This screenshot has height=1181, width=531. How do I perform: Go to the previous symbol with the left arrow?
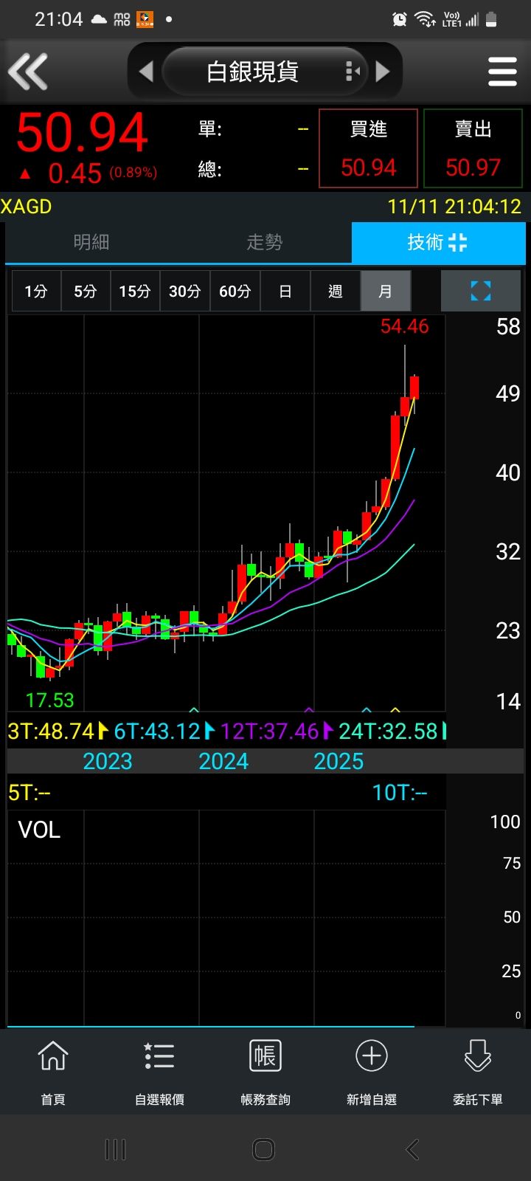pyautogui.click(x=146, y=72)
